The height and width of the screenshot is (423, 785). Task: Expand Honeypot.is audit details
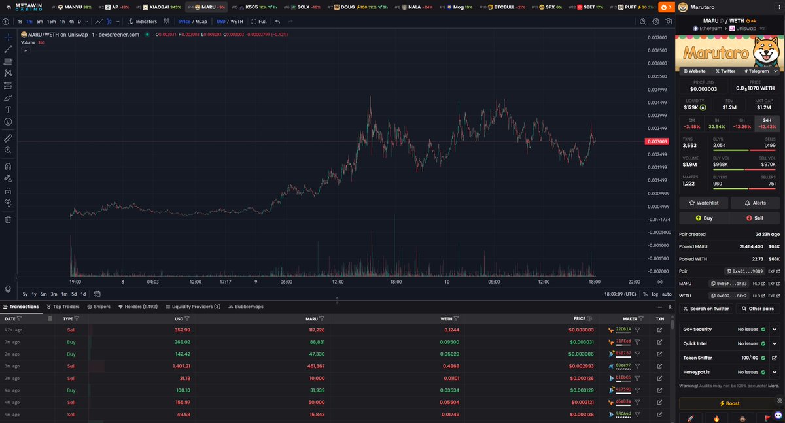[x=775, y=372]
